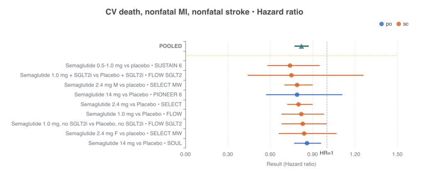Select the Semaglutide 2.4 mg M data point
This screenshot has width=425, height=177.
point(297,85)
